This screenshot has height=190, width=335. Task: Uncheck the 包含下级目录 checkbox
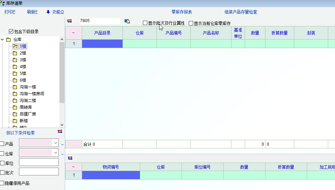point(11,31)
